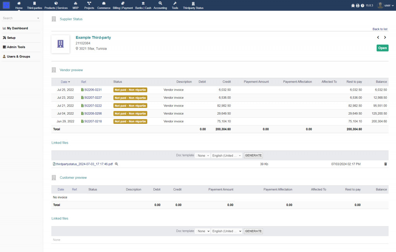Open Products | Services module
This screenshot has width=396, height=252.
(x=56, y=5)
